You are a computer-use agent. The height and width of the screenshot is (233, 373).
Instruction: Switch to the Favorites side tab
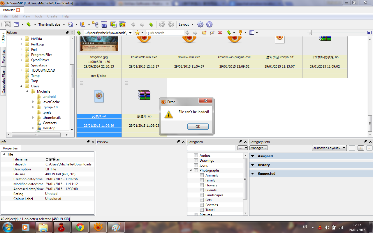pos(3,57)
